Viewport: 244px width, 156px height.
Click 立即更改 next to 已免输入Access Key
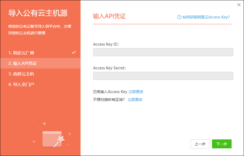coord(136,92)
